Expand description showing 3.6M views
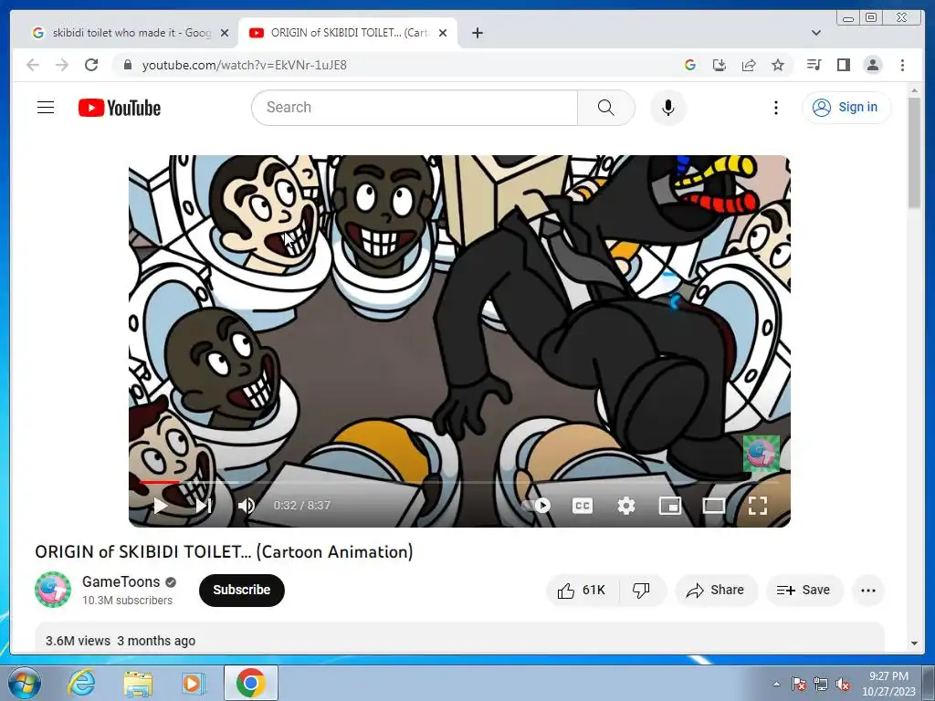 459,638
